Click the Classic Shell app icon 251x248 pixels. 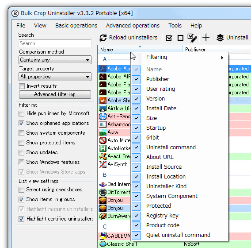click(103, 244)
